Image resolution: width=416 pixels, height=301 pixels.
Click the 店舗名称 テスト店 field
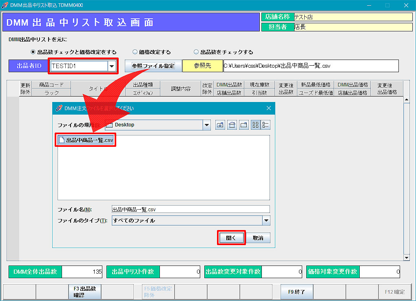coord(353,17)
